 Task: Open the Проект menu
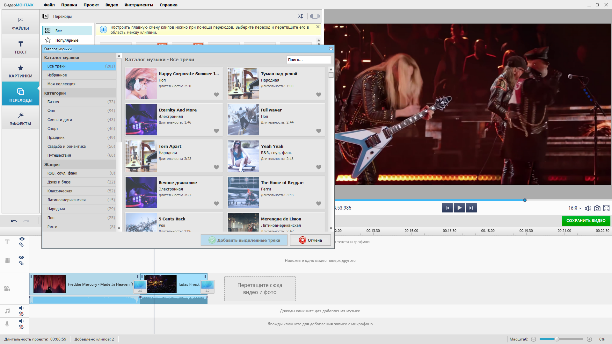(91, 5)
